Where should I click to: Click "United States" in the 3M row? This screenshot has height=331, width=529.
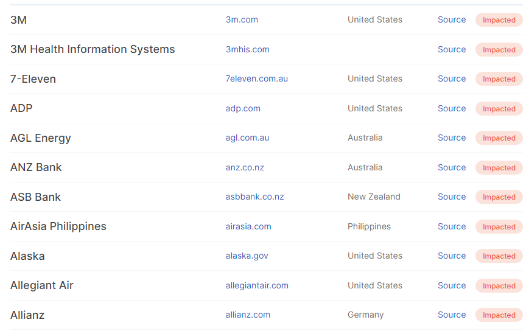(x=375, y=19)
